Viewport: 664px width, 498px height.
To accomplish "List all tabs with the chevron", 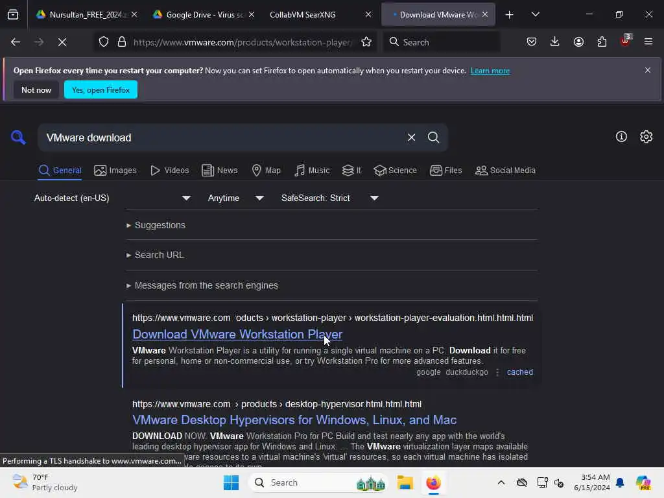I will [x=535, y=15].
